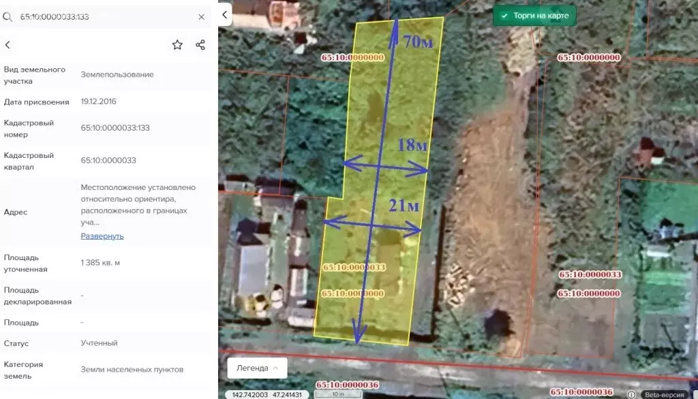The width and height of the screenshot is (698, 399).
Task: Clear the cadastral number search field
Action: click(201, 16)
